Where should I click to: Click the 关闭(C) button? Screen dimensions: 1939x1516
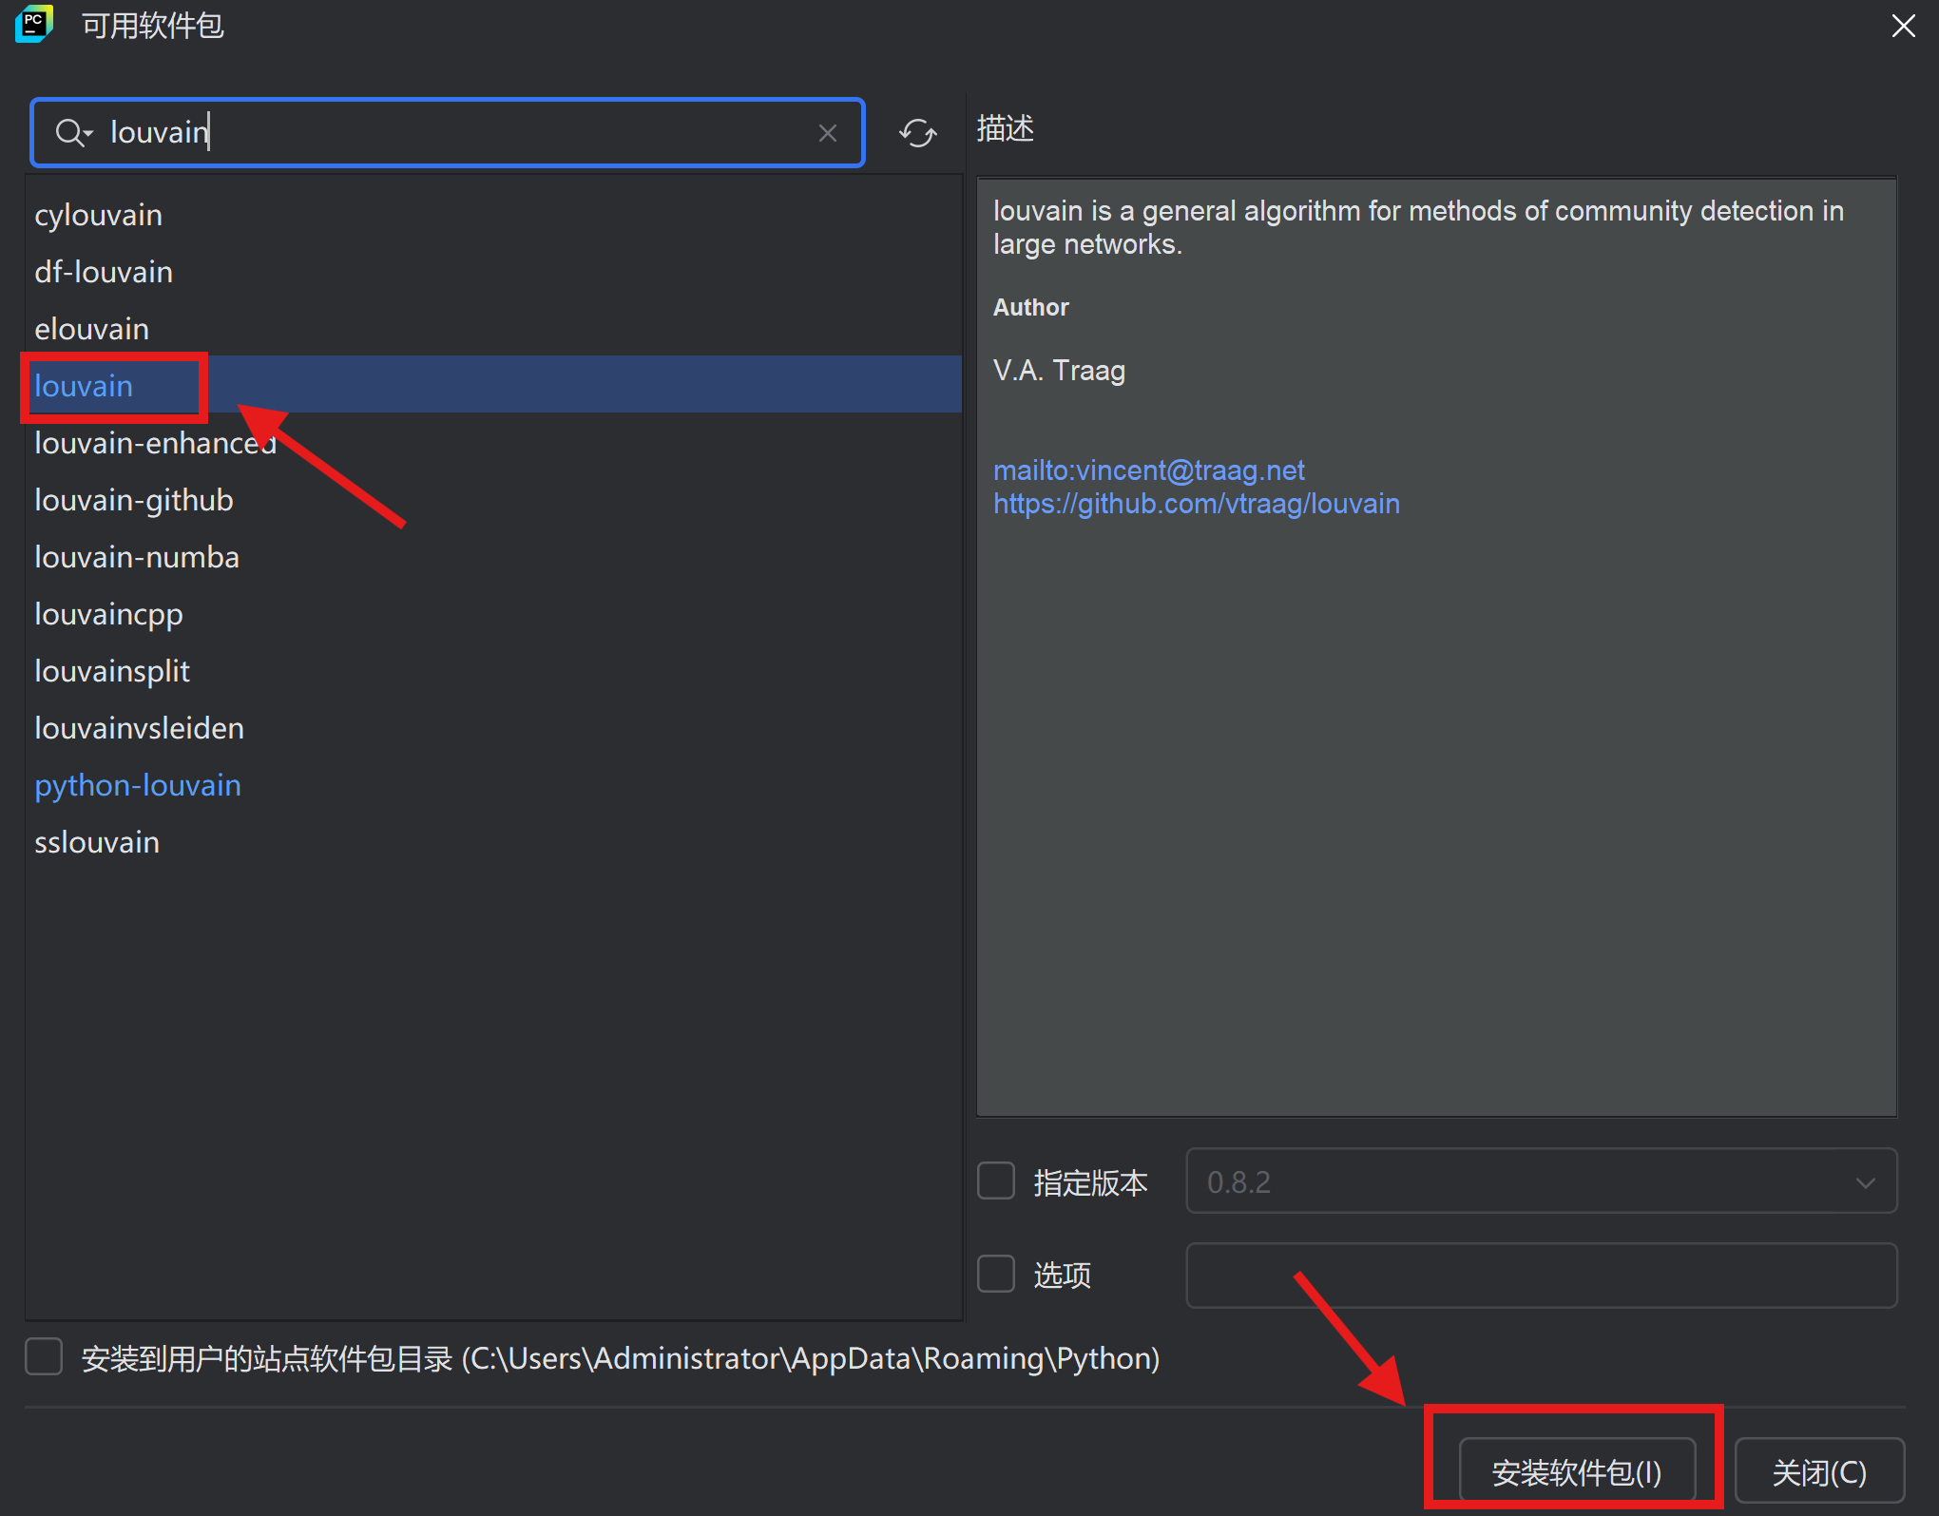point(1818,1470)
